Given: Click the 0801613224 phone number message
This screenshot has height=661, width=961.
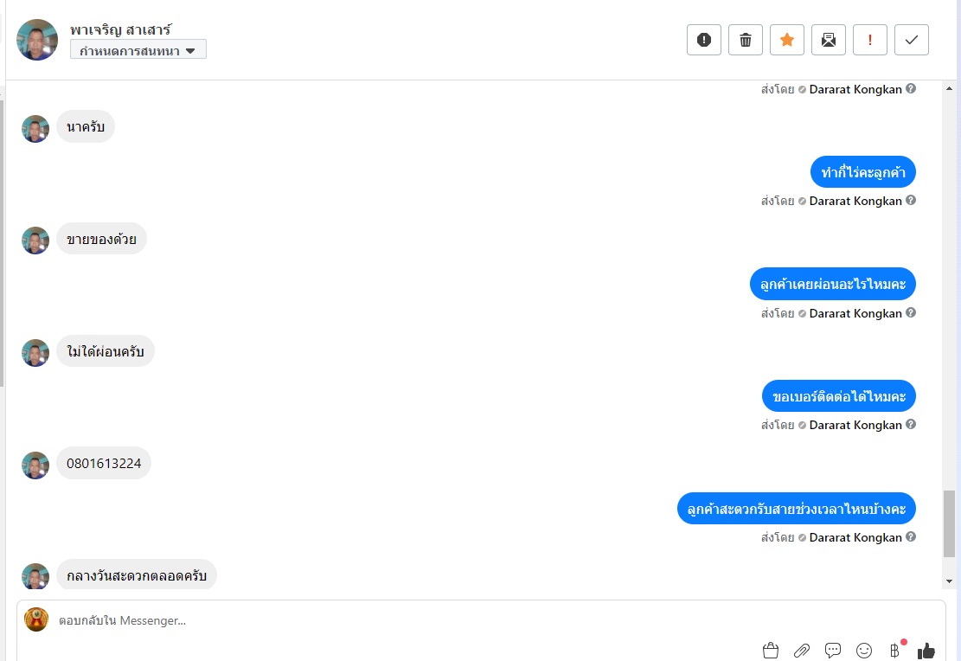Looking at the screenshot, I should tap(104, 463).
